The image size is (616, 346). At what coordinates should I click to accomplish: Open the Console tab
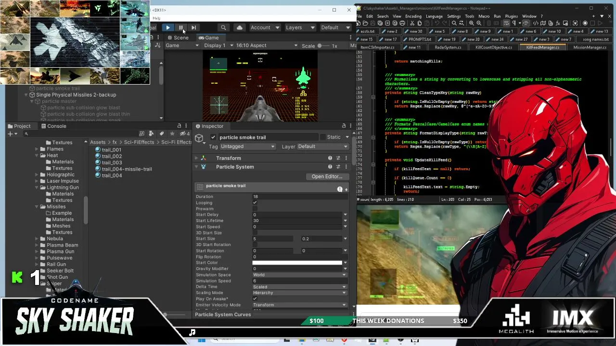point(53,126)
